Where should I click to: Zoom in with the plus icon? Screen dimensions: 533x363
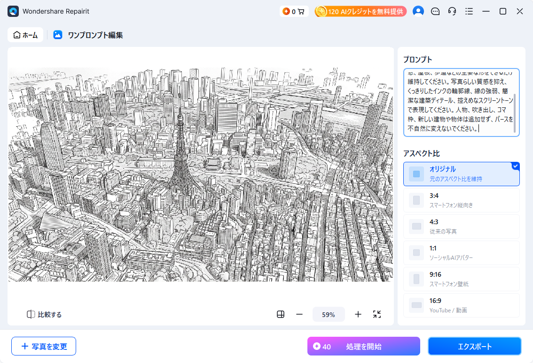pyautogui.click(x=358, y=315)
